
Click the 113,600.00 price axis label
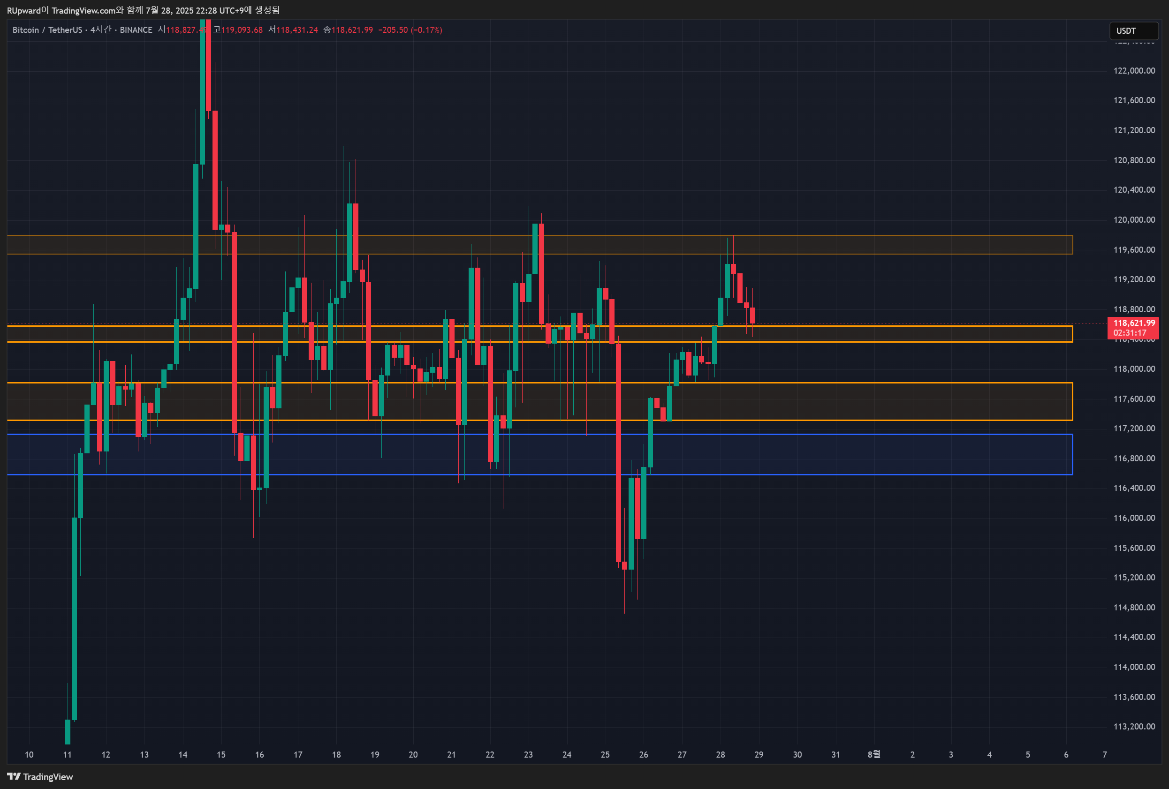pos(1134,697)
